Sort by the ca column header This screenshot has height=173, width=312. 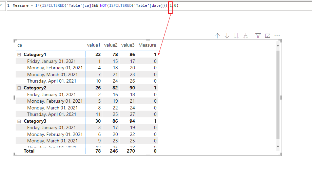(x=20, y=45)
